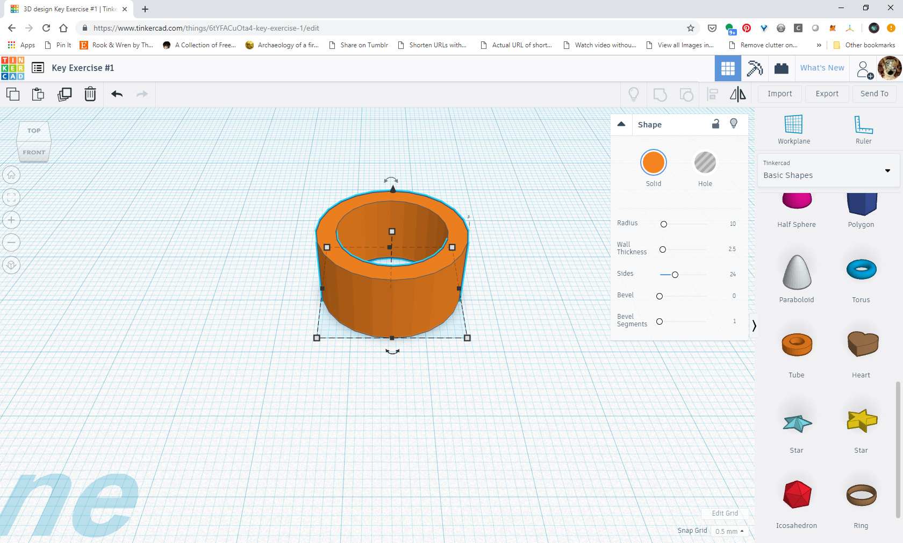Collapse the shapes sidebar chevron

754,326
